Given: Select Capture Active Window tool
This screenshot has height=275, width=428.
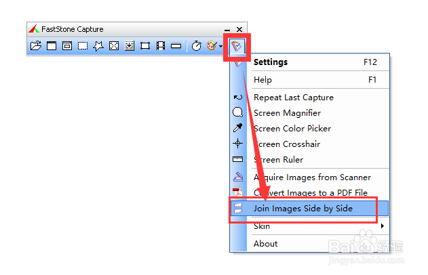Looking at the screenshot, I should pos(52,46).
